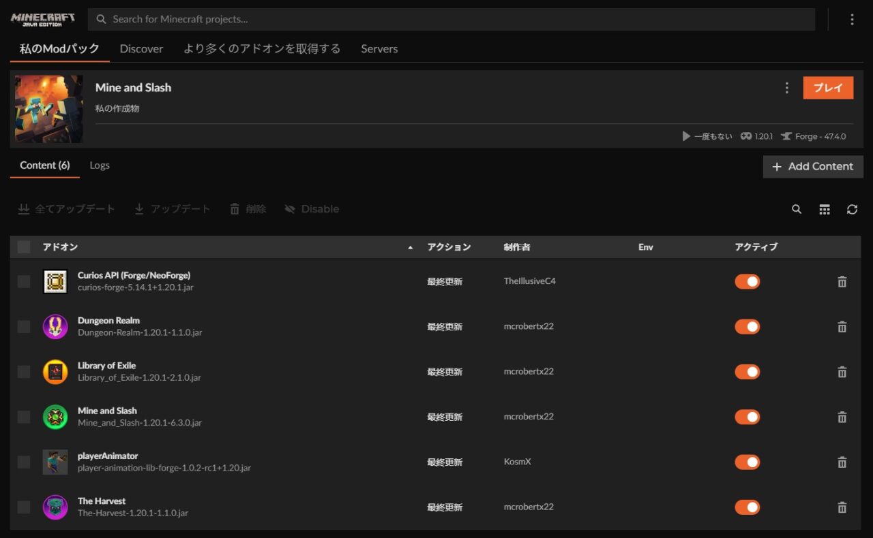Screen dimensions: 873x538
Task: Sort by the 制作者 column header
Action: [517, 247]
